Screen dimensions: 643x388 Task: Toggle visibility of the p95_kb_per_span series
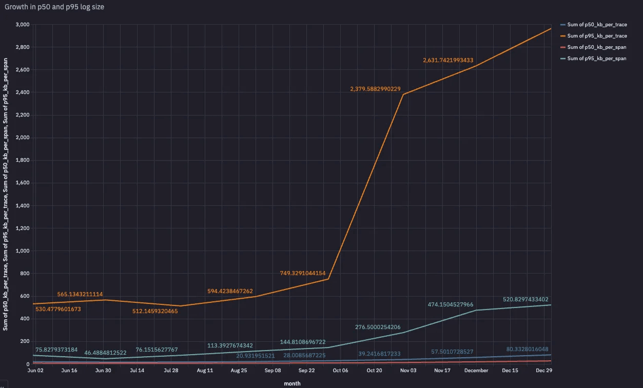(x=597, y=58)
